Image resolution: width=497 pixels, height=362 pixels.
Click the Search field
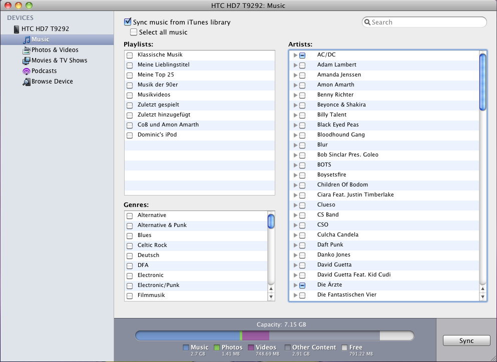click(x=424, y=22)
